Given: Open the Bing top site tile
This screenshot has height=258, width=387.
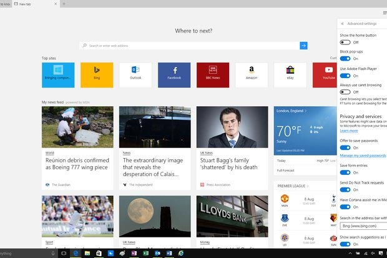Looking at the screenshot, I should click(97, 75).
